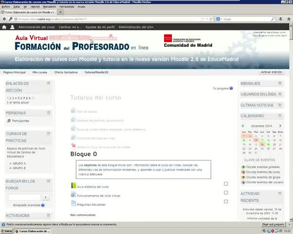Toggle completion checkbox for Preguntas frecuentes

tap(226, 201)
